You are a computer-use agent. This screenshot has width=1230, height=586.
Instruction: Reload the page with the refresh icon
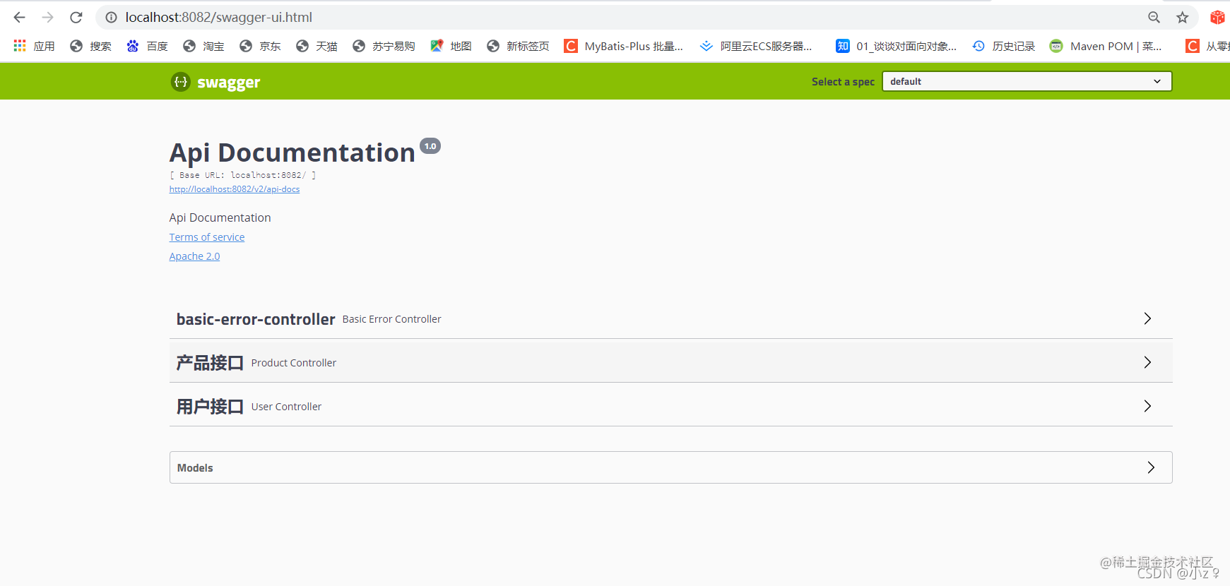[76, 17]
